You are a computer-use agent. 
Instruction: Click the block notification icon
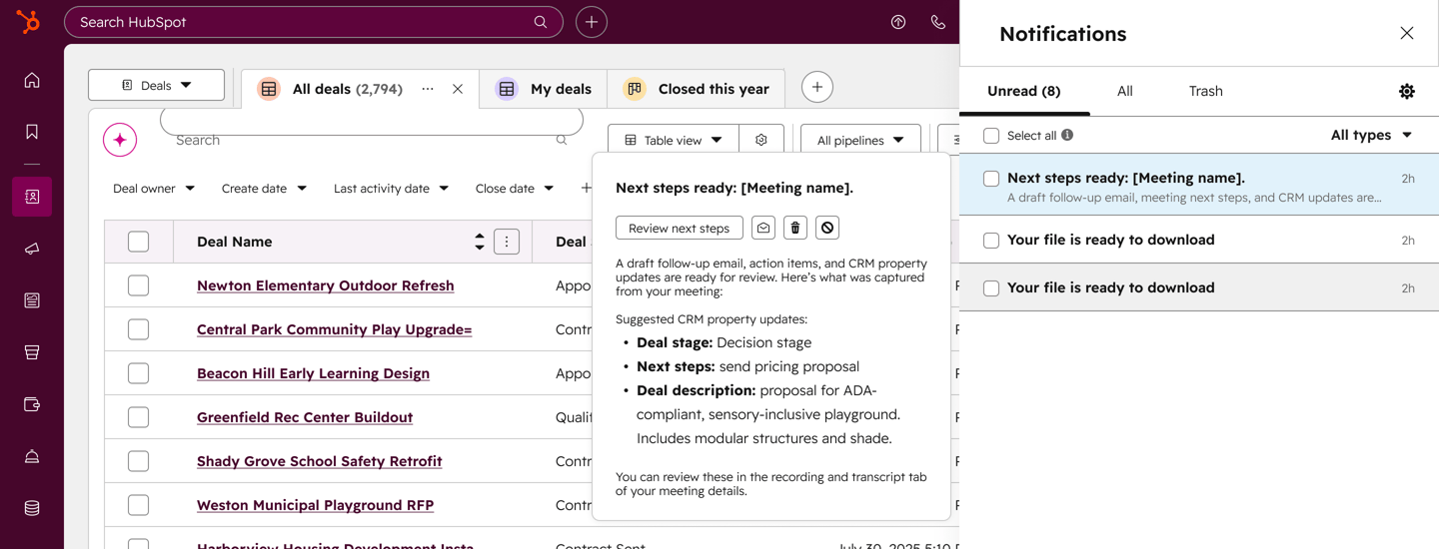point(827,228)
